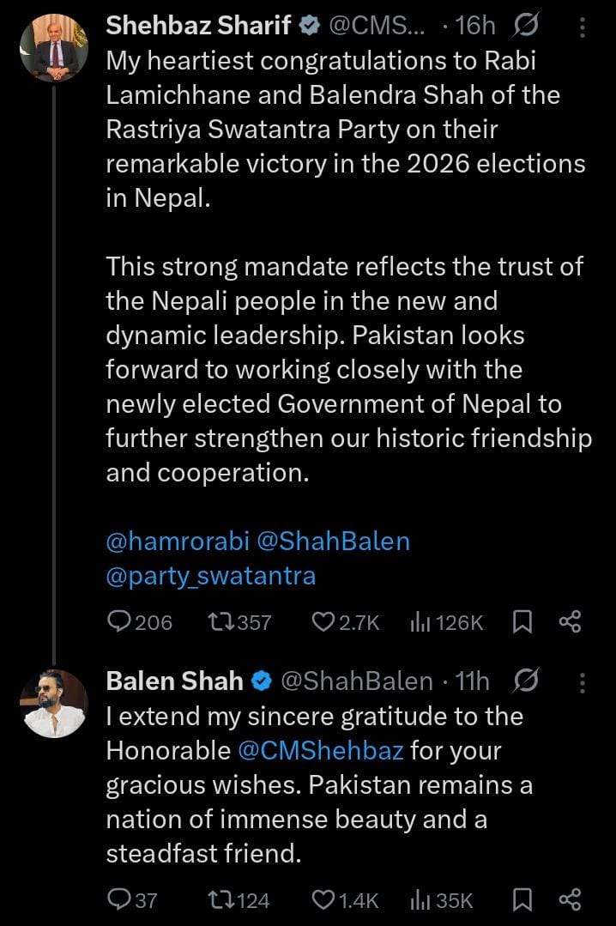Image resolution: width=616 pixels, height=926 pixels.
Task: View analytics of Shehbaz Sharif's tweet
Action: pyautogui.click(x=420, y=621)
